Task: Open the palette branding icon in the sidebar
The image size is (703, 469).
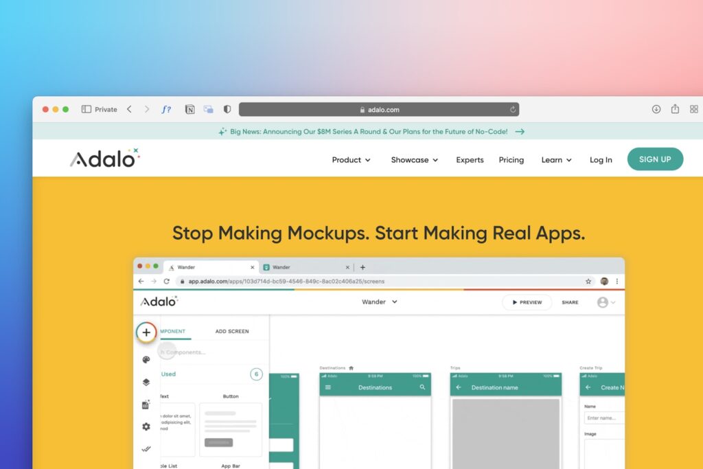Action: point(146,360)
